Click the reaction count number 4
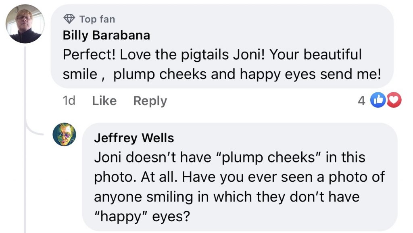The height and width of the screenshot is (233, 413). [361, 101]
